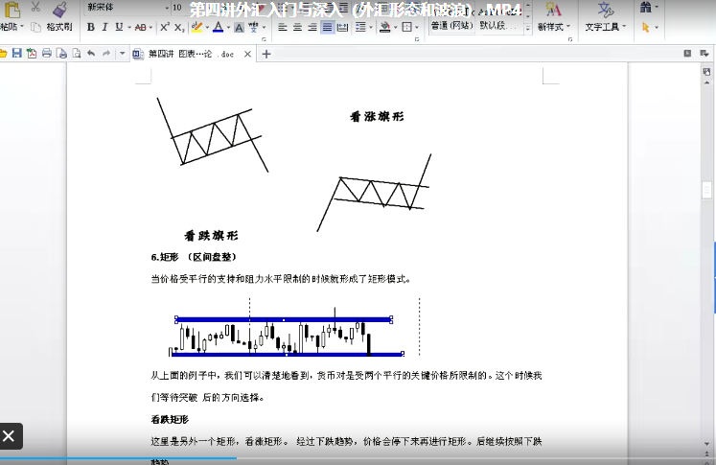
Task: Print the document with the printer icon
Action: (47, 54)
